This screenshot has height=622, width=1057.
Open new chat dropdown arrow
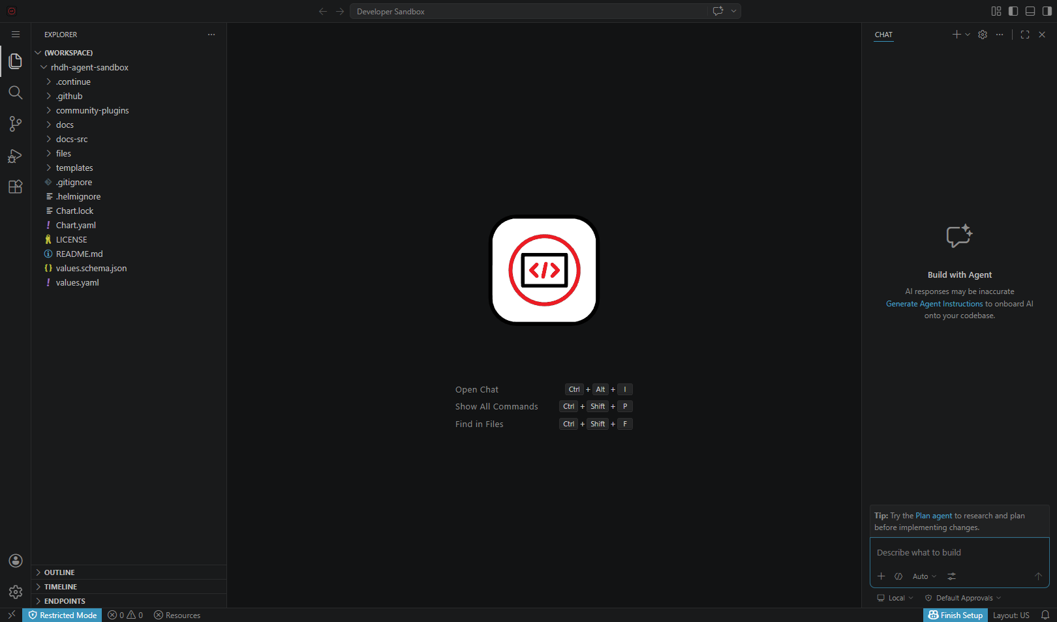click(x=968, y=35)
